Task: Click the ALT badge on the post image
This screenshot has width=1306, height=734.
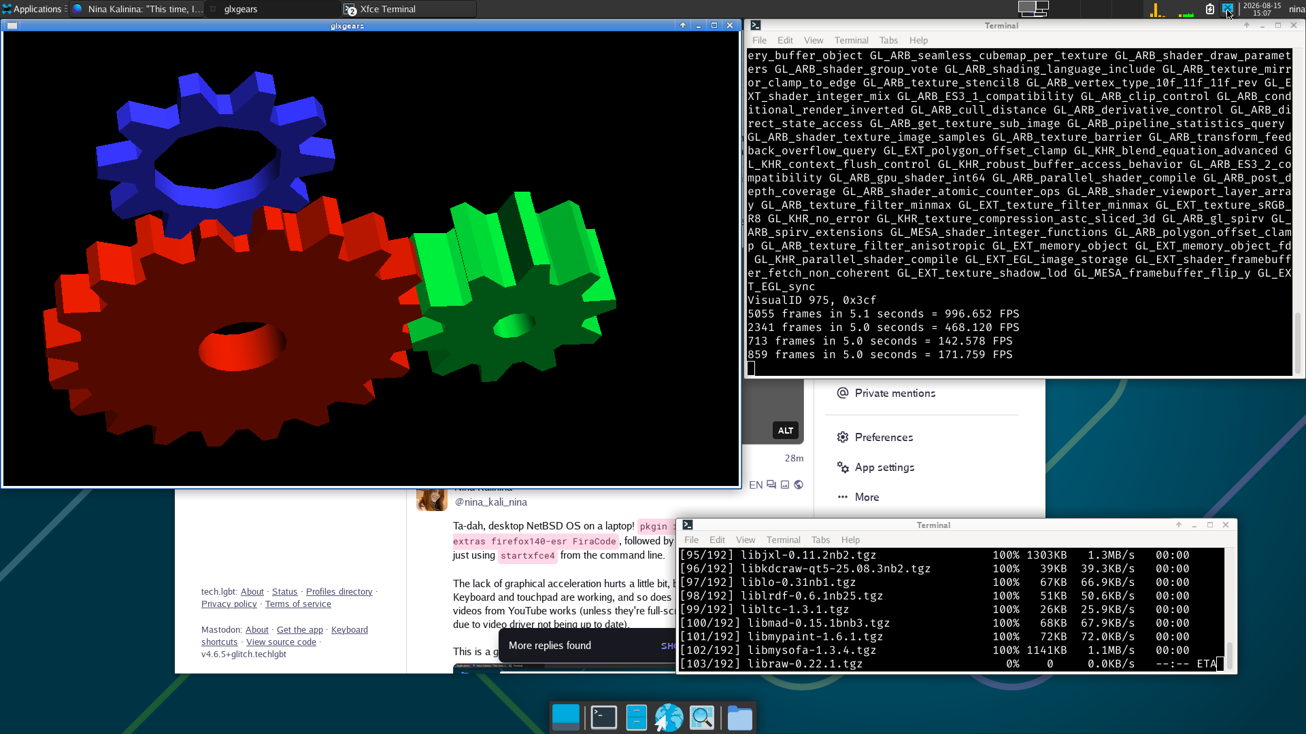Action: [786, 430]
